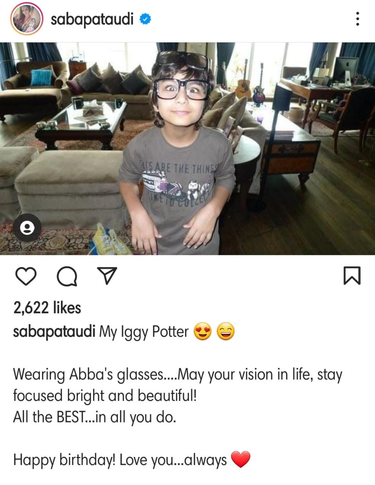Open the three-dot more options menu

(x=357, y=19)
